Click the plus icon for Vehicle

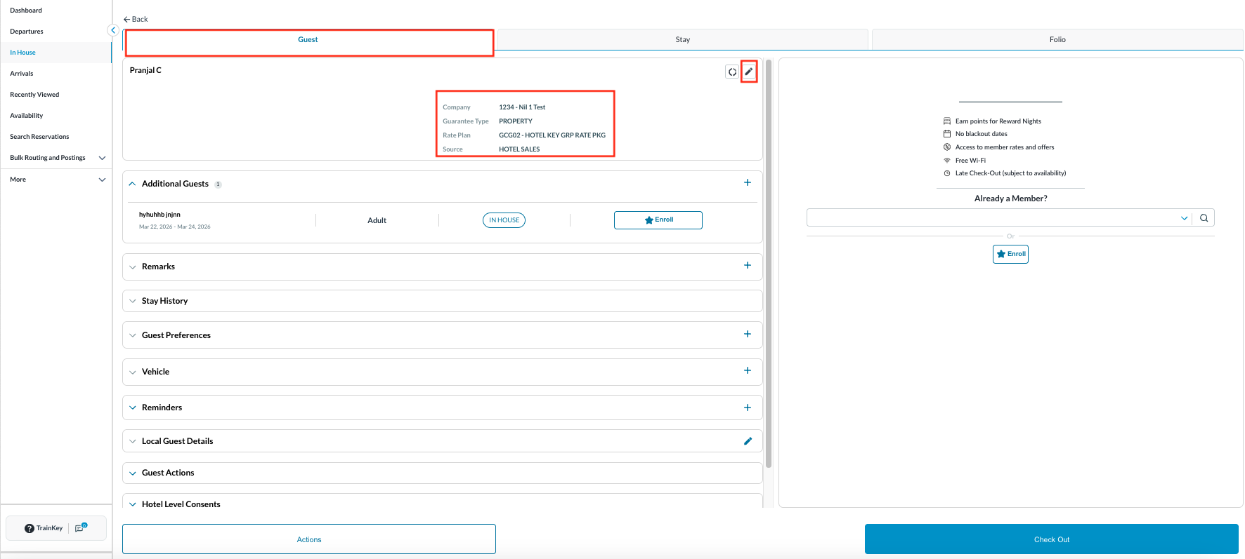[747, 371]
